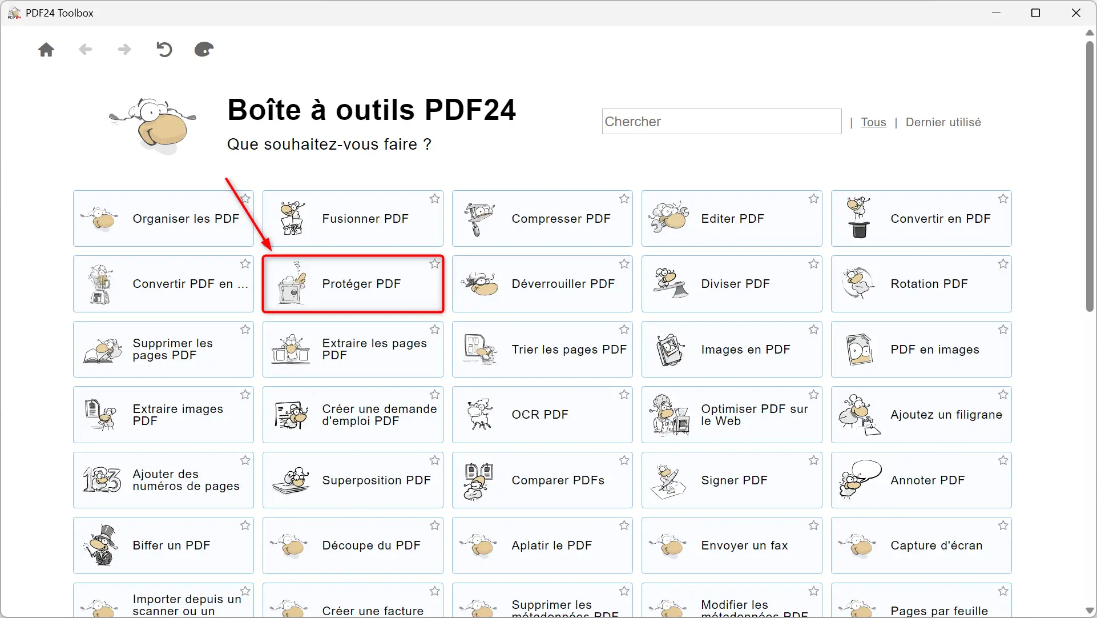Favorite the Annoter PDF star
Screen dimensions: 1097x618
1003,460
